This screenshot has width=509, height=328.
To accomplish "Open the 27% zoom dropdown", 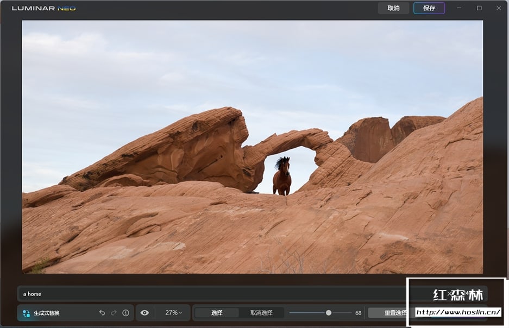I will coord(173,313).
